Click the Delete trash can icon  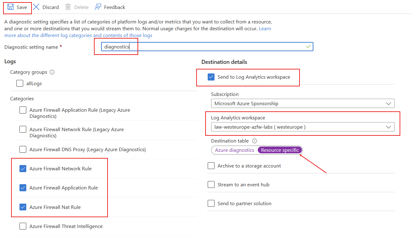point(68,7)
